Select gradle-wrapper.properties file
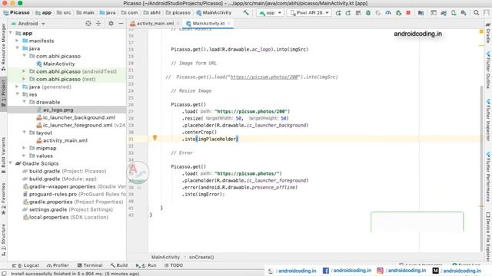 tap(62, 186)
